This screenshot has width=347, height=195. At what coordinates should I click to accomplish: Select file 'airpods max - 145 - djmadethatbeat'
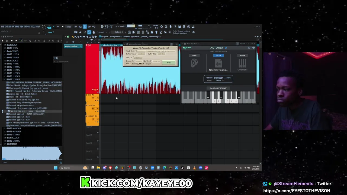point(23,94)
